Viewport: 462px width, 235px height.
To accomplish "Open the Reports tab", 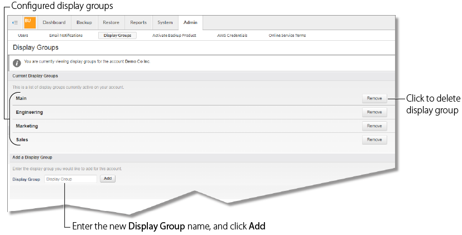I will tap(138, 23).
